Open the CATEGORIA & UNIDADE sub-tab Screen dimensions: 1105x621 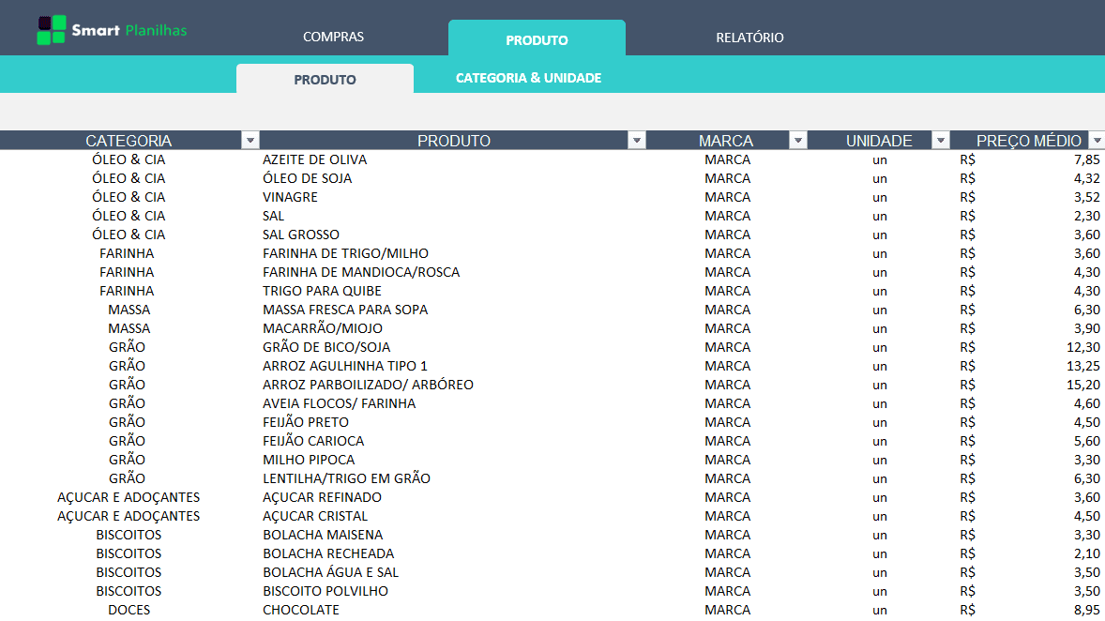coord(528,78)
